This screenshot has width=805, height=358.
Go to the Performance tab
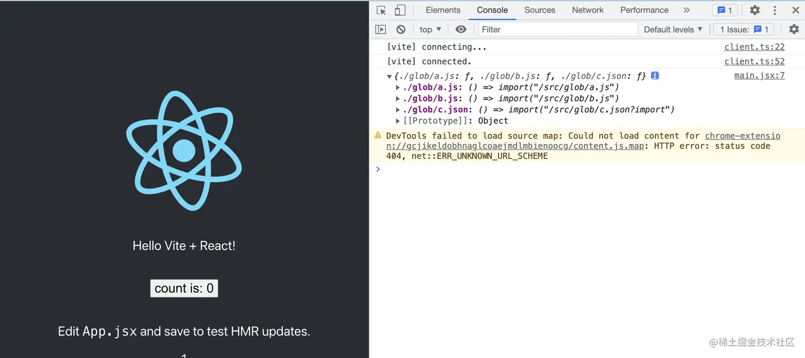pos(644,10)
